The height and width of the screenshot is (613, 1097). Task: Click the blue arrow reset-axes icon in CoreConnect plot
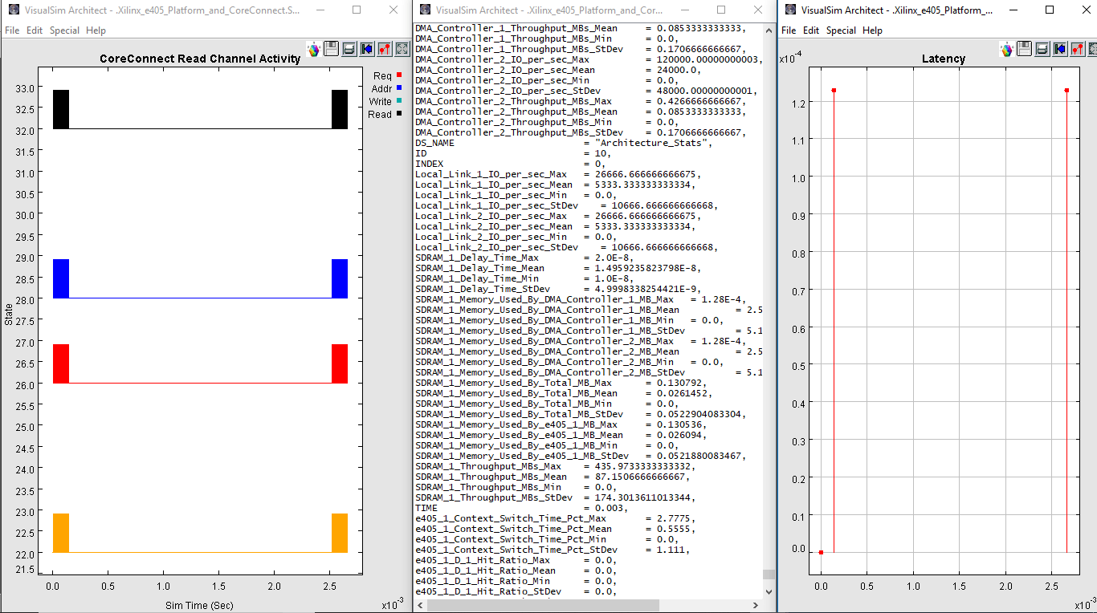(367, 49)
